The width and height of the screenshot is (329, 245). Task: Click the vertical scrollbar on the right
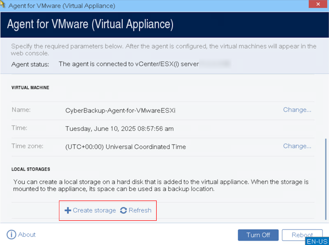pos(326,179)
